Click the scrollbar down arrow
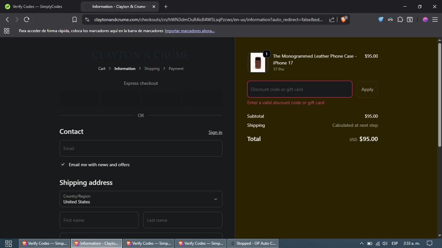Image resolution: width=442 pixels, height=248 pixels. click(x=439, y=236)
